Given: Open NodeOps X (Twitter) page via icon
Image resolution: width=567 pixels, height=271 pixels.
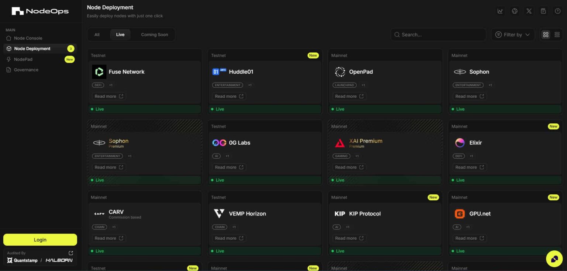Looking at the screenshot, I should 529,11.
